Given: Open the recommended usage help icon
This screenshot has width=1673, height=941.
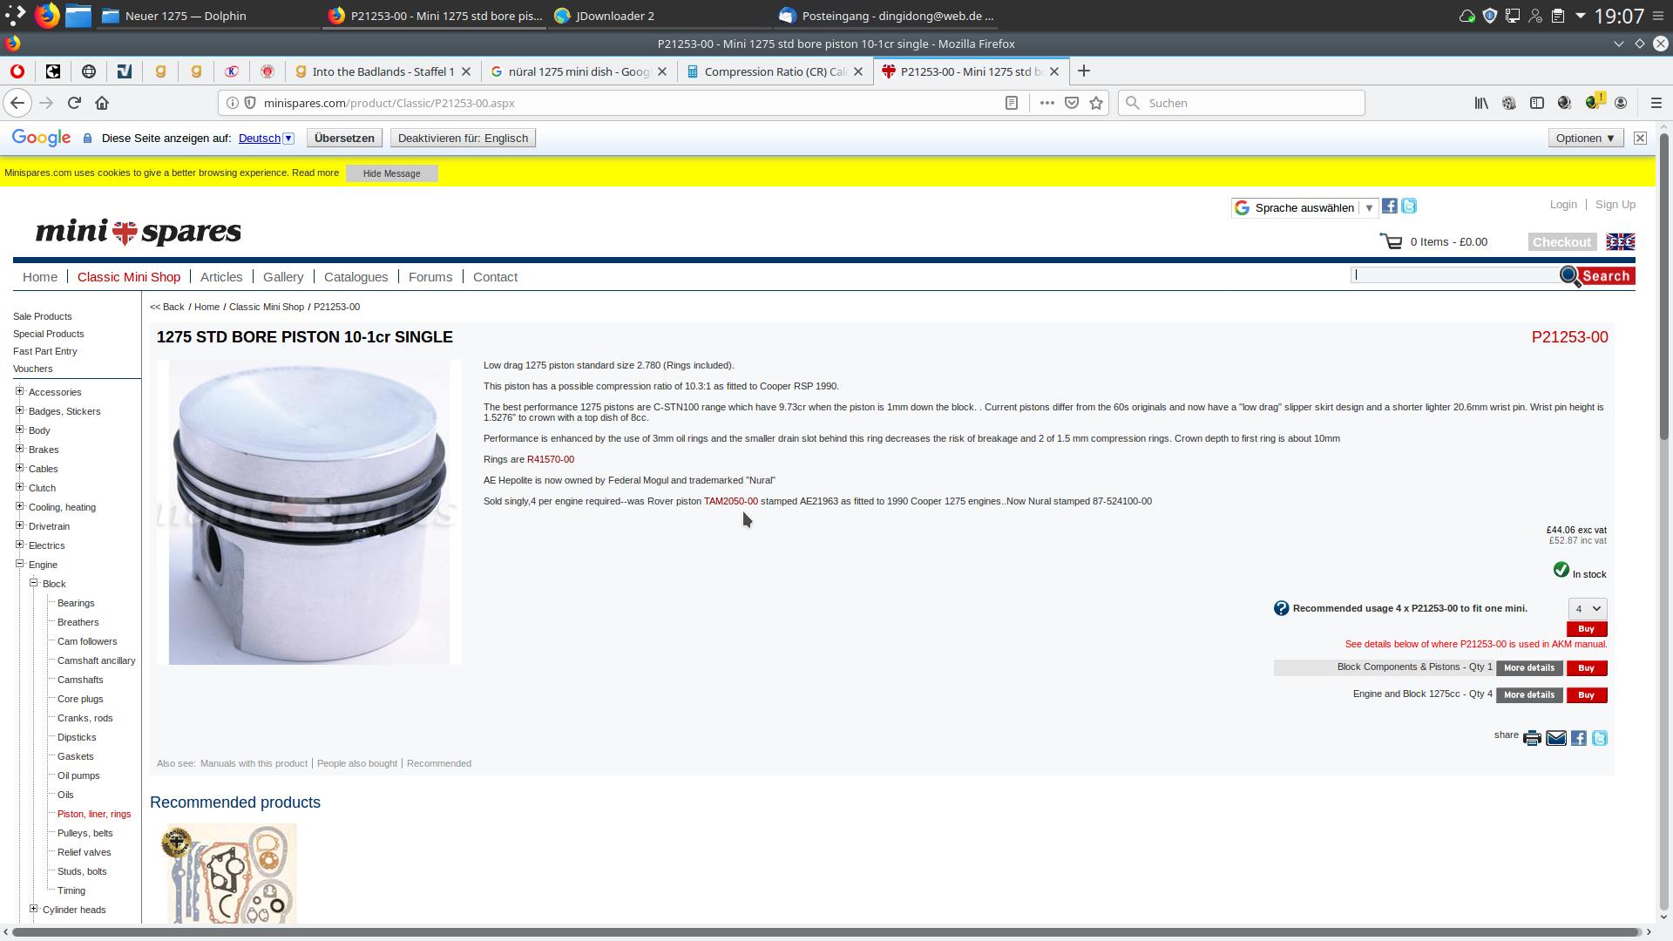Looking at the screenshot, I should click(x=1281, y=608).
